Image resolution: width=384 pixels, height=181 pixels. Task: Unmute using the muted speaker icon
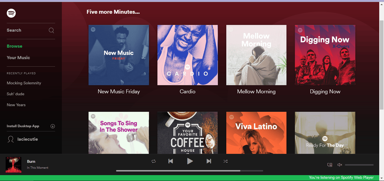point(340,165)
